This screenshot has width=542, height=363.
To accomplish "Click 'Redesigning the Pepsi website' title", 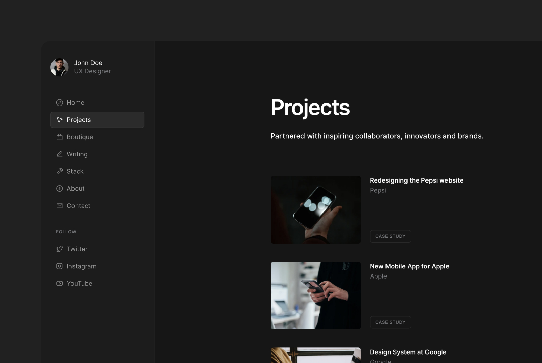I will (417, 180).
